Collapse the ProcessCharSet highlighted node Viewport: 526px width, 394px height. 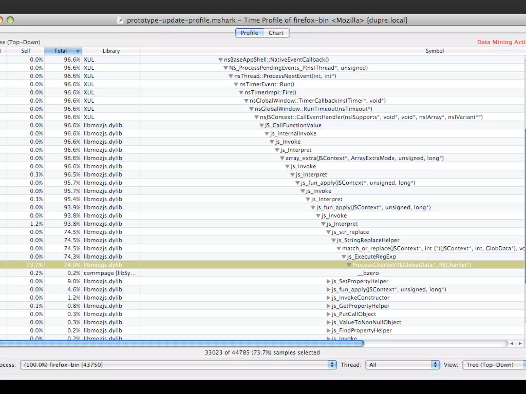click(x=349, y=265)
